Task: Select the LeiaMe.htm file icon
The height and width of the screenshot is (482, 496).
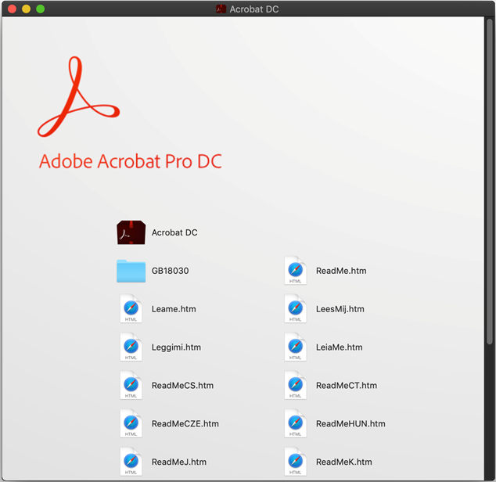Action: (x=296, y=347)
